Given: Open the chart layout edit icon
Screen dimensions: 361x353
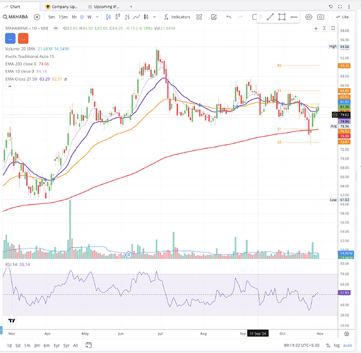Looking at the screenshot, I should [214, 17].
